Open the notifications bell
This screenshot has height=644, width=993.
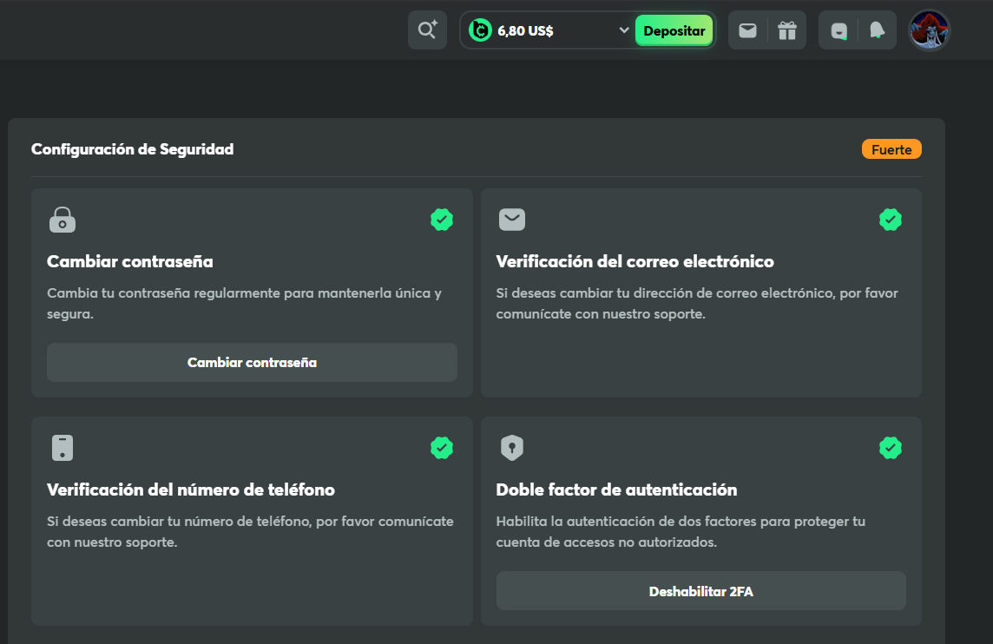(877, 30)
